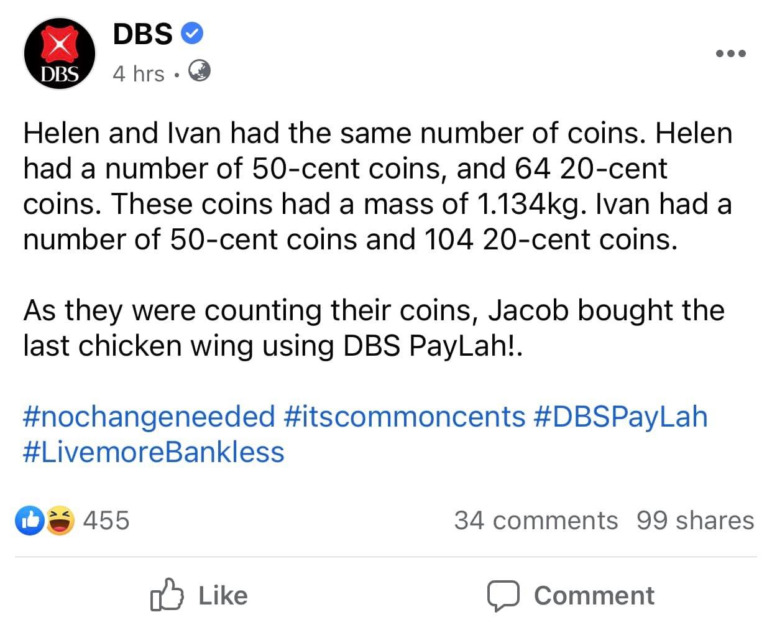This screenshot has height=630, width=772.
Task: Click the Like thumbs-up outline icon
Action: point(167,595)
